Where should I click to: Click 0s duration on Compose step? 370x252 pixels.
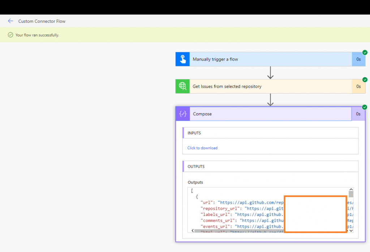358,114
